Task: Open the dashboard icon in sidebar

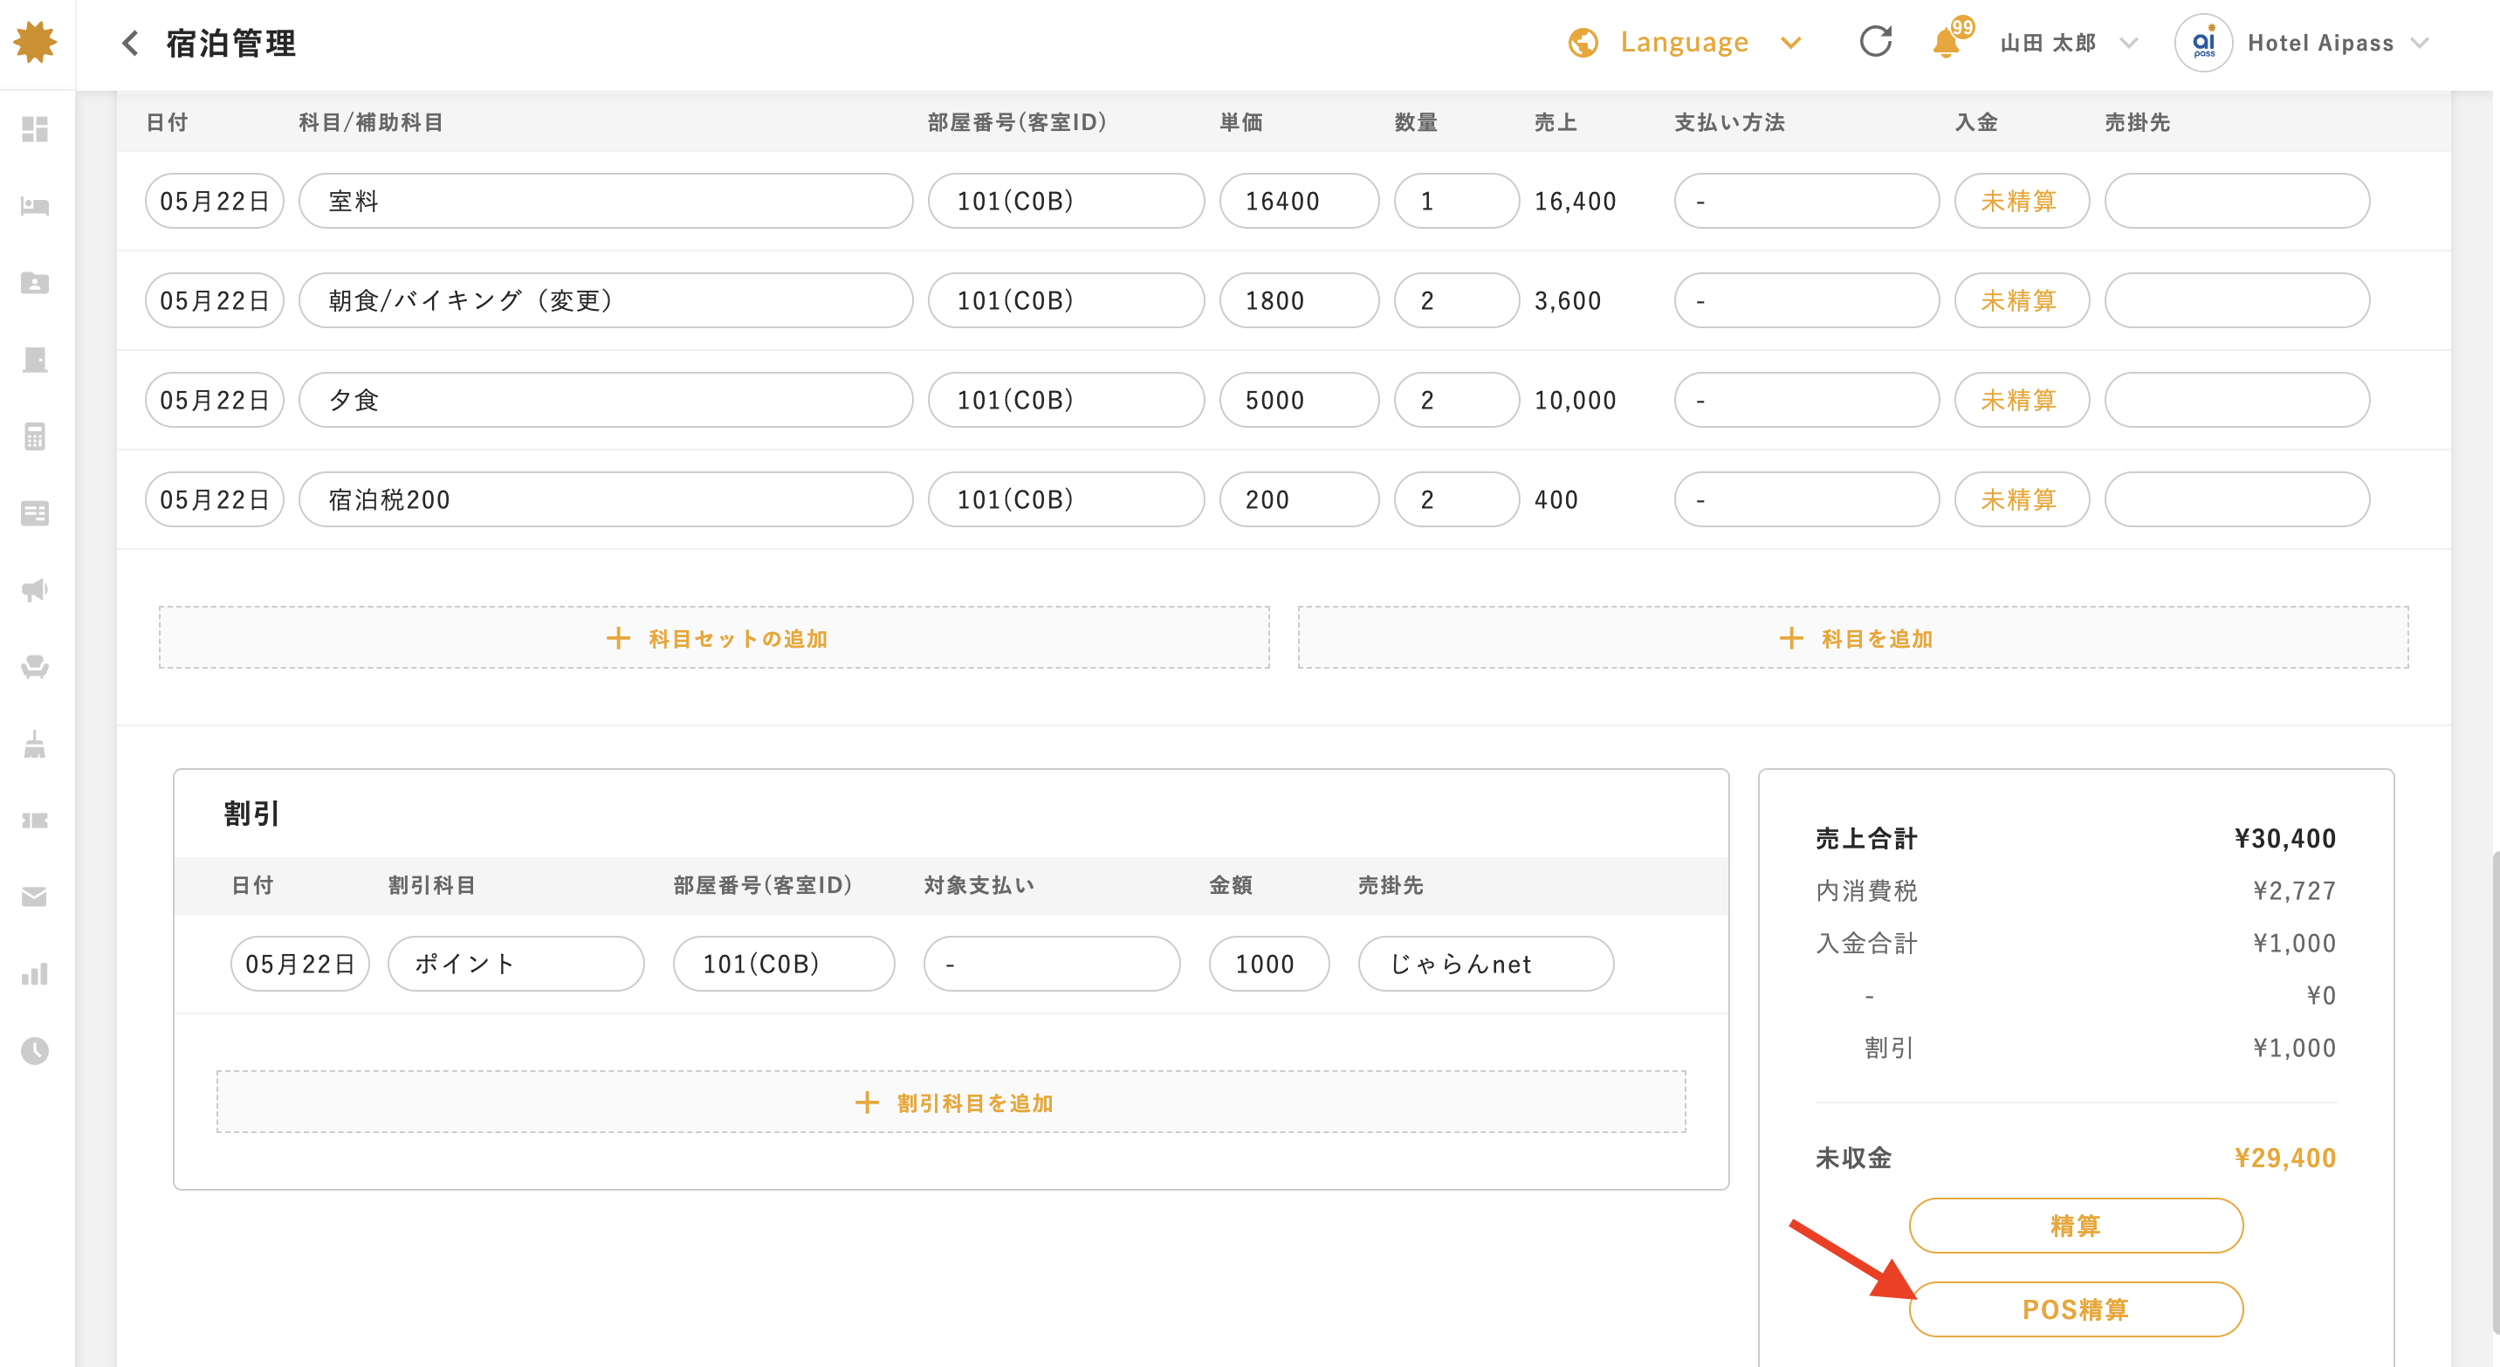Action: 35,129
